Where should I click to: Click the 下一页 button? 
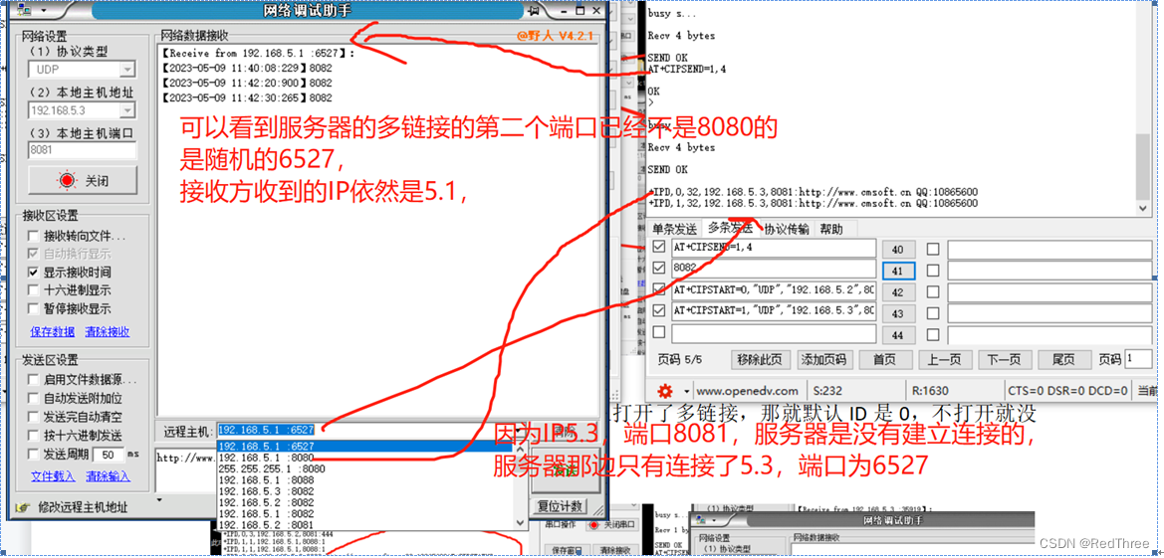[x=1003, y=360]
